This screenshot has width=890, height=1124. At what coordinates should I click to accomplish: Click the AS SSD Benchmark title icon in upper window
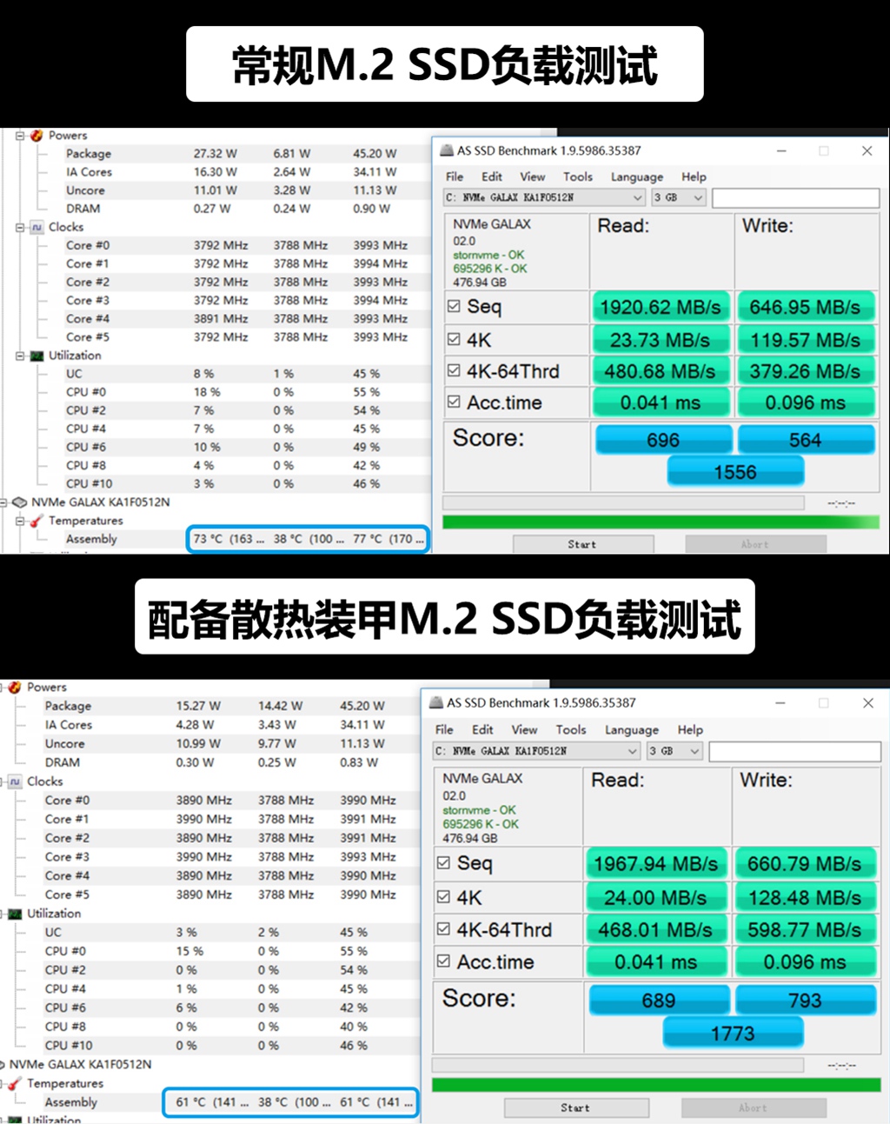tap(446, 150)
